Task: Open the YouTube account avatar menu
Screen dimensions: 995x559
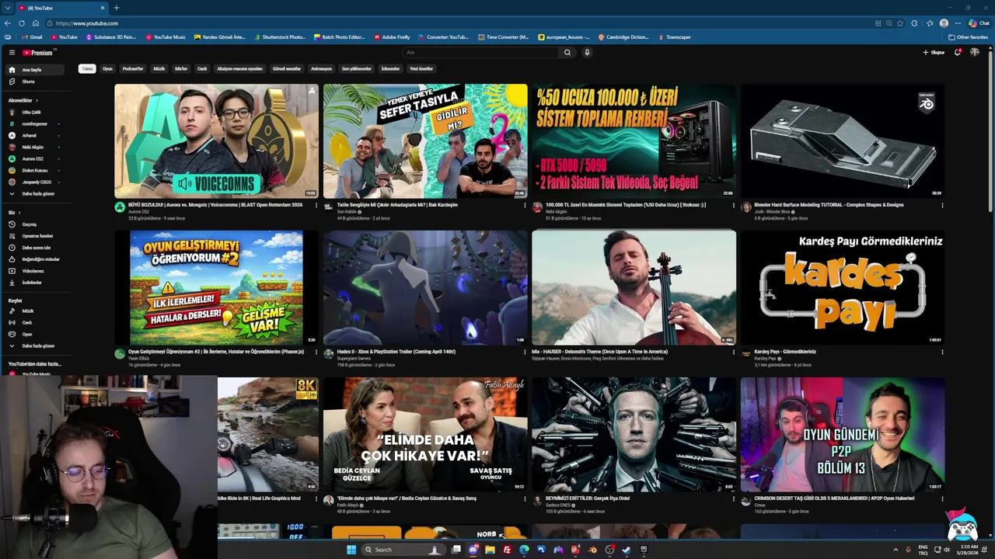Action: 975,53
